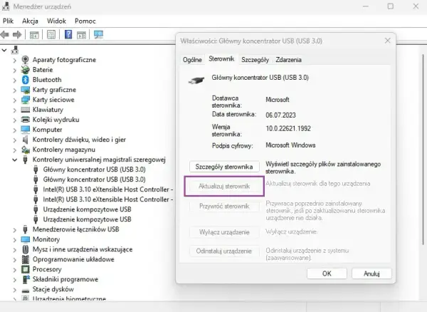Click the Komputer tree label

(x=48, y=130)
